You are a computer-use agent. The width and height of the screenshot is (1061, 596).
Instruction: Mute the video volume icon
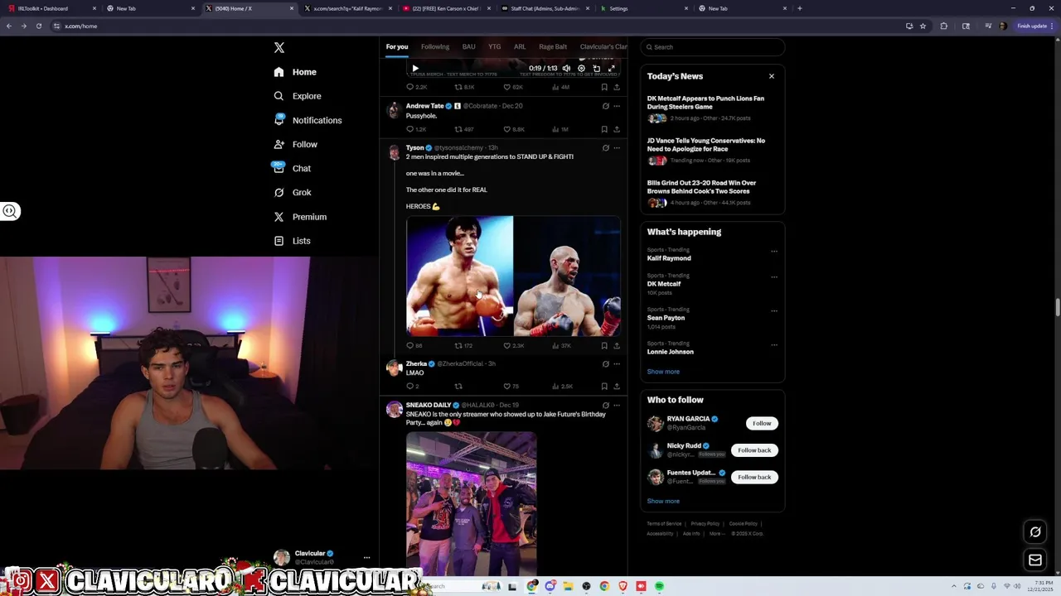566,69
